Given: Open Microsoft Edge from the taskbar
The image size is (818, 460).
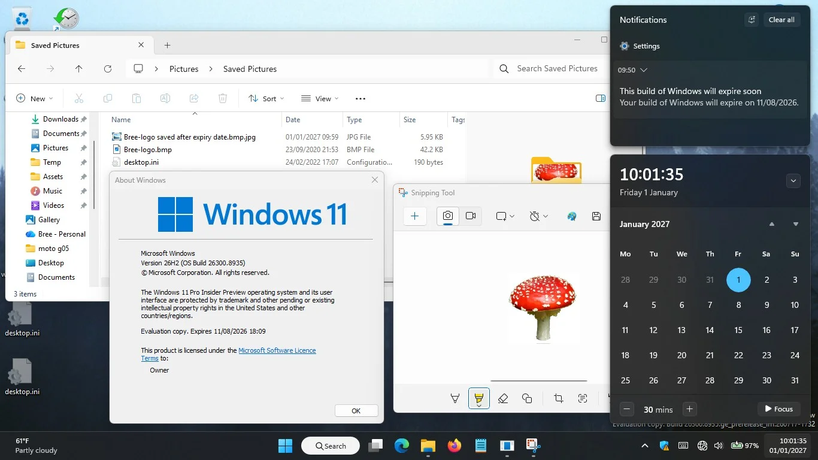Looking at the screenshot, I should tap(401, 446).
